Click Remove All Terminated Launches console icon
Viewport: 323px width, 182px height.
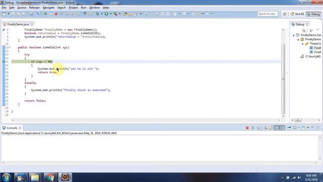point(258,128)
